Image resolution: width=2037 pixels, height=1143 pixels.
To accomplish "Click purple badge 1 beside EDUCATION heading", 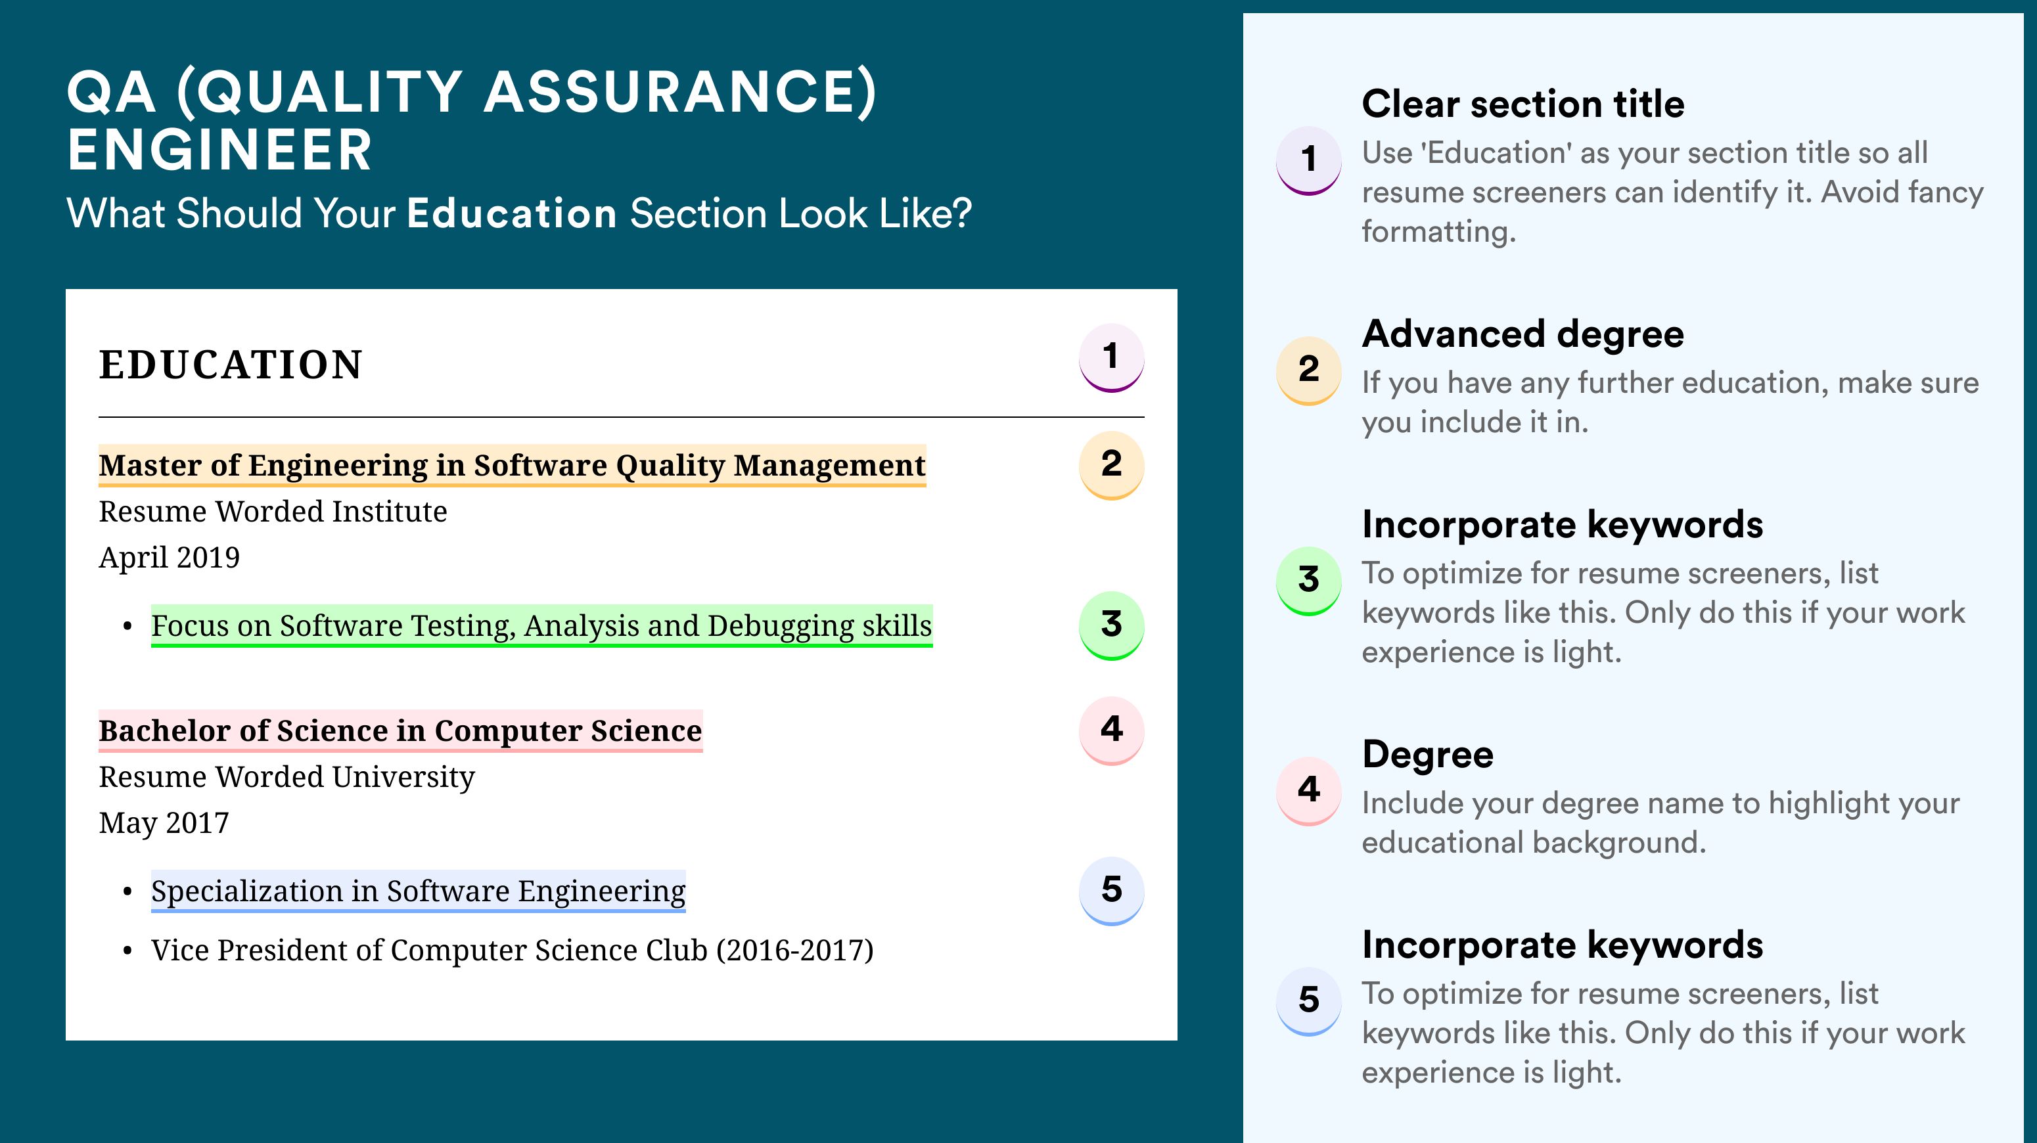I will point(1111,357).
